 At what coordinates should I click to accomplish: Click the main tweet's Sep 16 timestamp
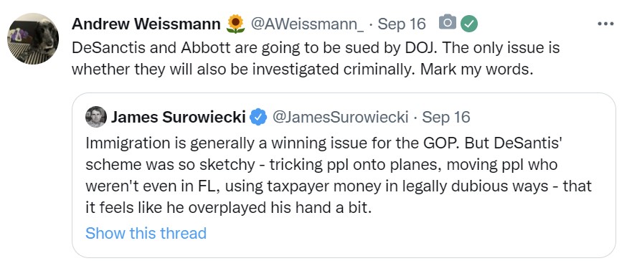pos(402,24)
